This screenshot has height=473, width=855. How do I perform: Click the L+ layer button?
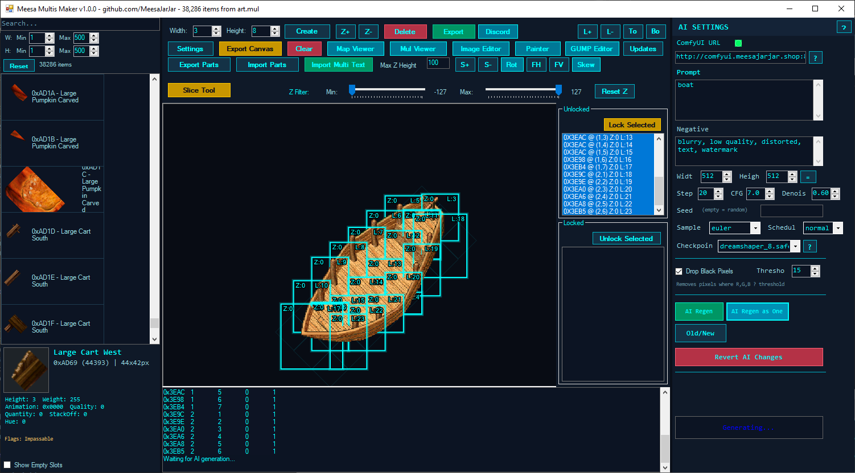pyautogui.click(x=588, y=31)
